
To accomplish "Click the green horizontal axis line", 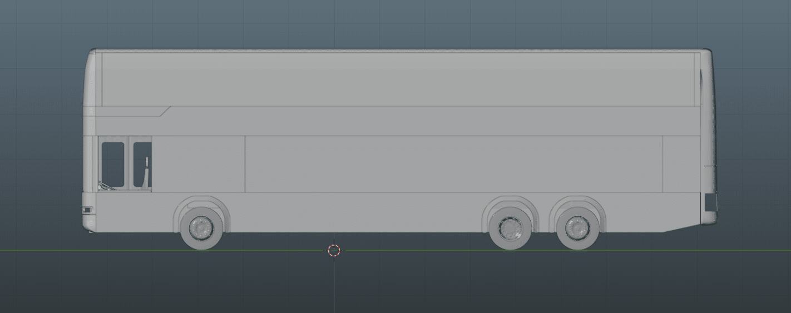I will pos(396,251).
